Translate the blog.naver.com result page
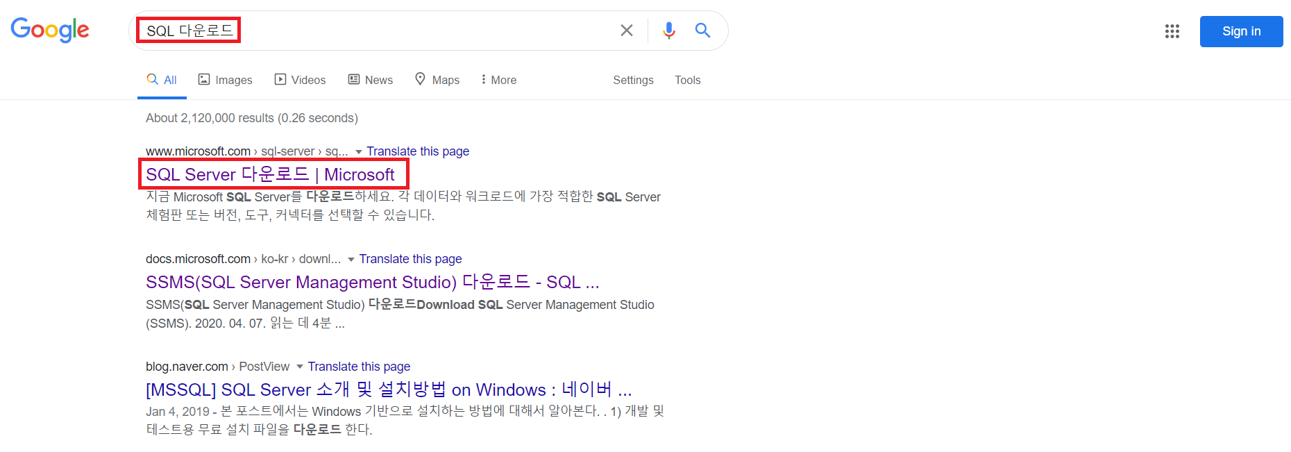1291x452 pixels. [359, 367]
